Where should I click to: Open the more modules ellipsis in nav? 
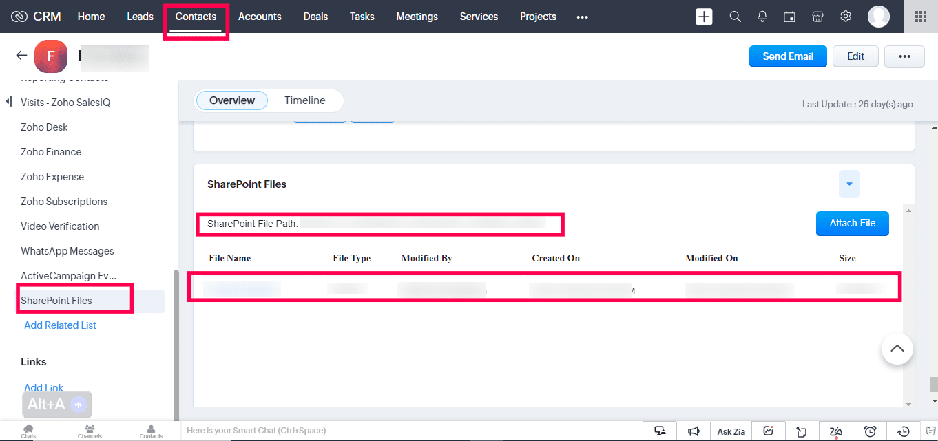[582, 17]
